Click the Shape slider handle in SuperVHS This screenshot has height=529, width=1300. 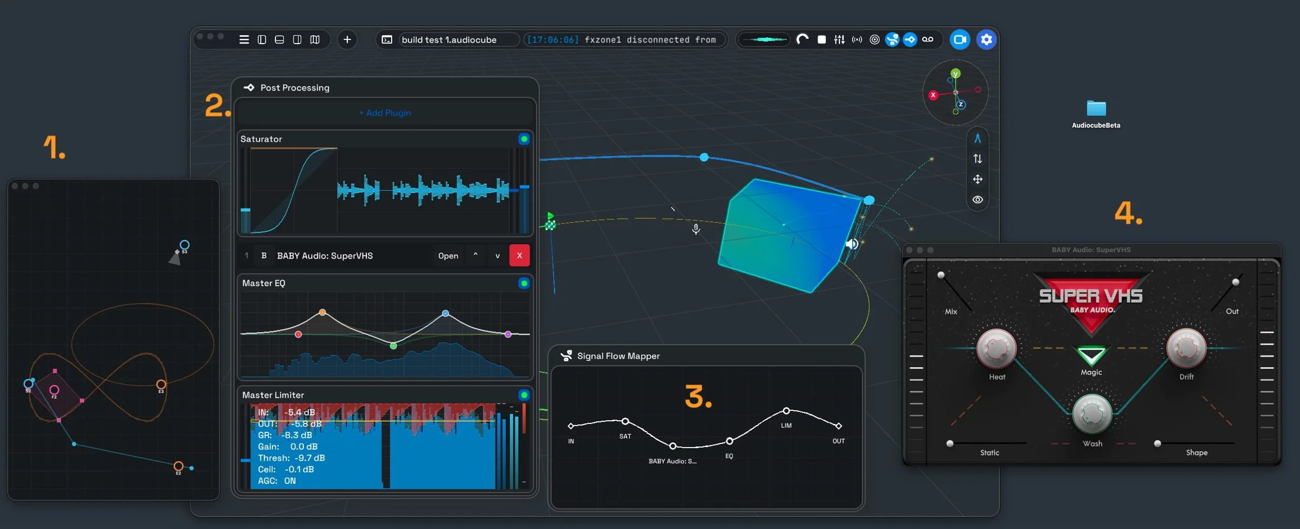click(x=1158, y=444)
